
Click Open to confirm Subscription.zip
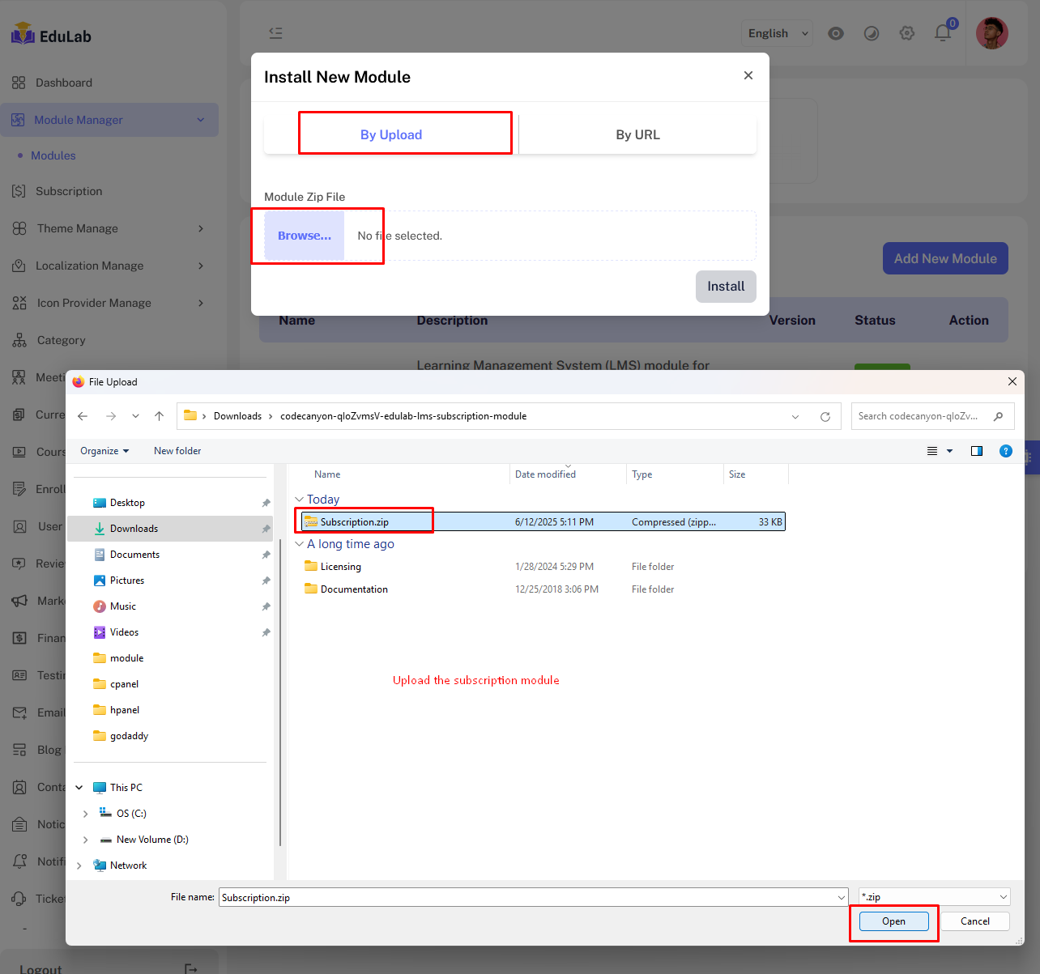[x=893, y=921]
